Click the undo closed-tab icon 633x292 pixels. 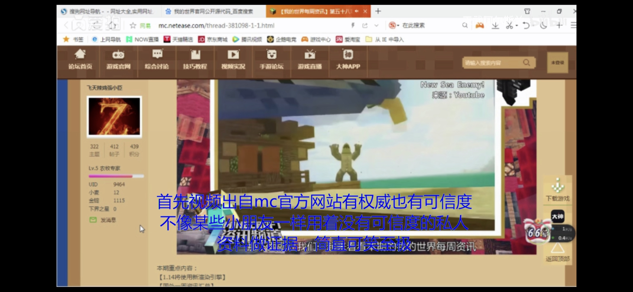point(526,25)
